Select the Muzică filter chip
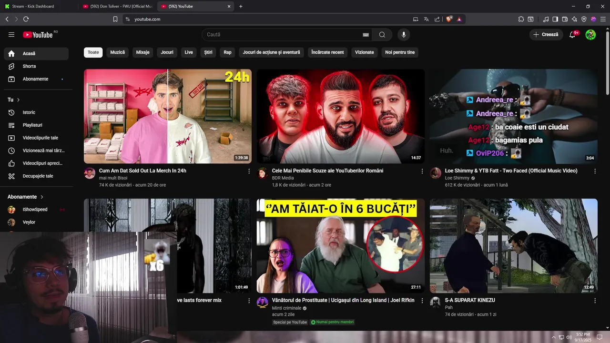Screen dimensions: 610x343 pos(118,52)
